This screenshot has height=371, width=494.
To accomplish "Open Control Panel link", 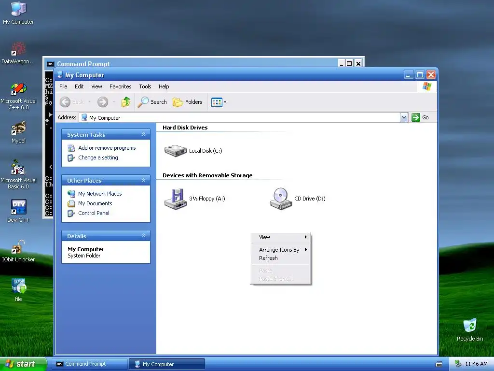I will coord(94,213).
